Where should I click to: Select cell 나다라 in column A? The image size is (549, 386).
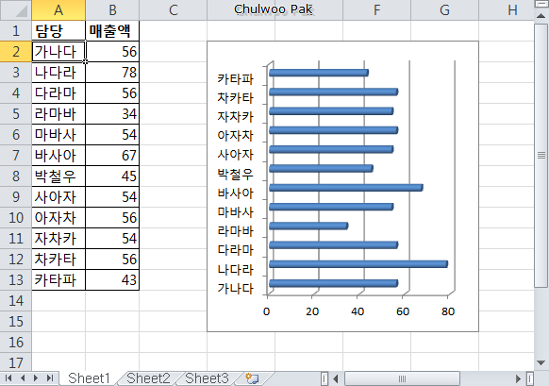58,72
